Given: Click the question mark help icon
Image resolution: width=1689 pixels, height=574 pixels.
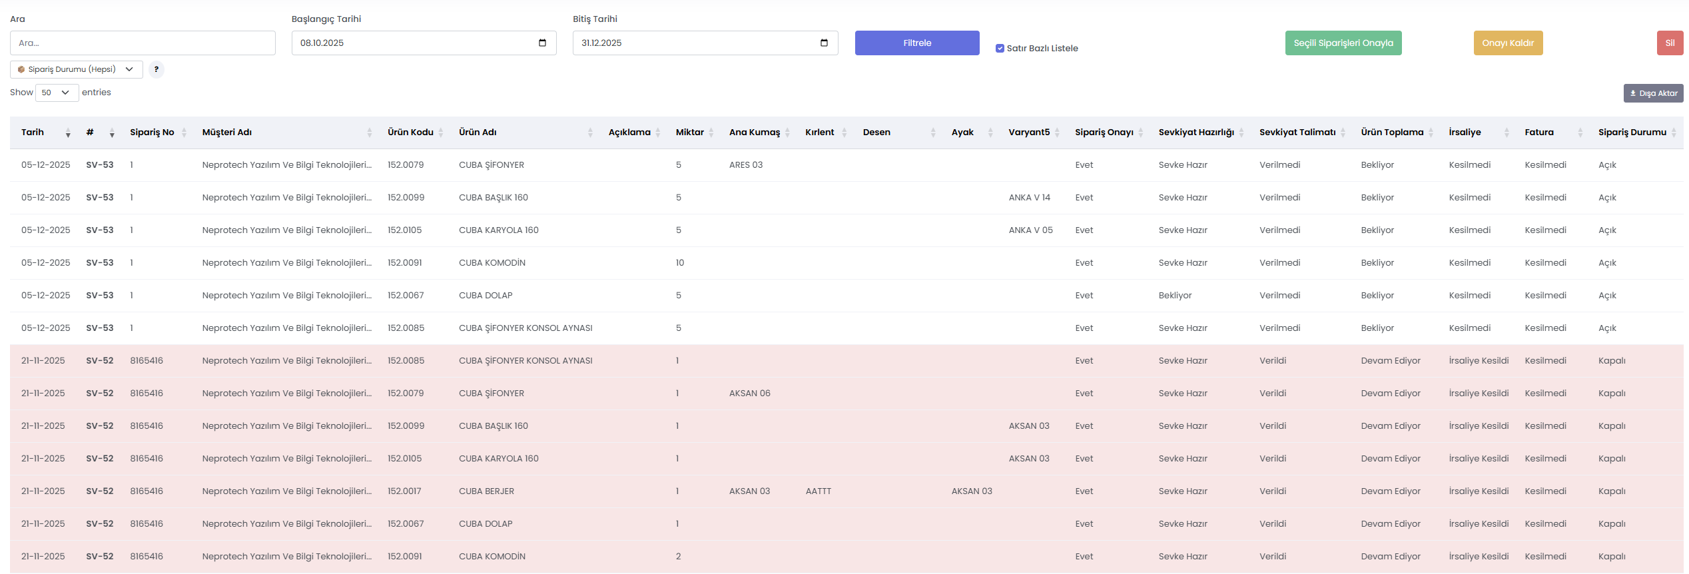Looking at the screenshot, I should click(x=157, y=69).
